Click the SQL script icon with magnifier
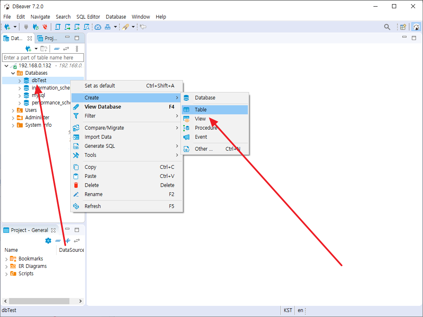 click(87, 27)
